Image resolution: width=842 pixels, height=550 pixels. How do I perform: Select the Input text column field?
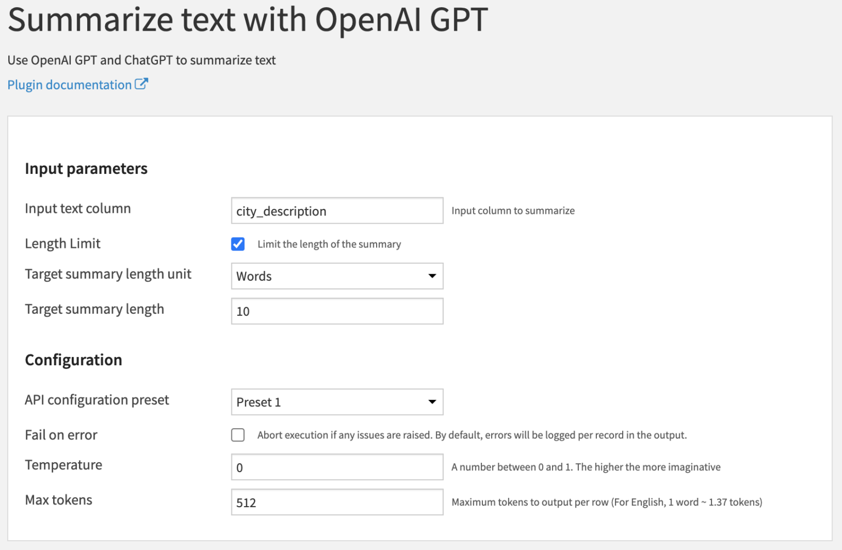[337, 211]
